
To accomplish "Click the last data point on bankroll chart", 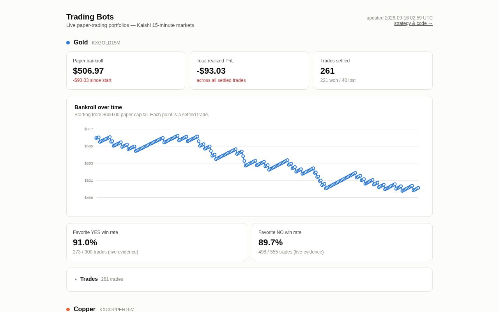I will pos(418,188).
